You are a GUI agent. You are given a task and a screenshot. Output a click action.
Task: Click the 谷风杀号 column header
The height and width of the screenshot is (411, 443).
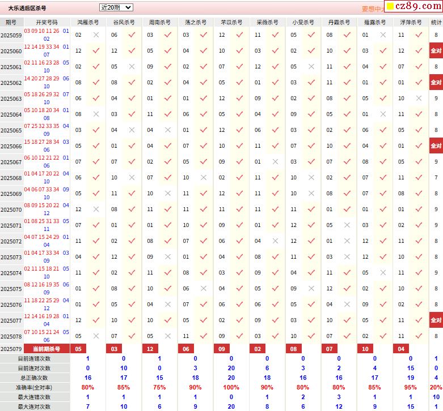pyautogui.click(x=124, y=22)
